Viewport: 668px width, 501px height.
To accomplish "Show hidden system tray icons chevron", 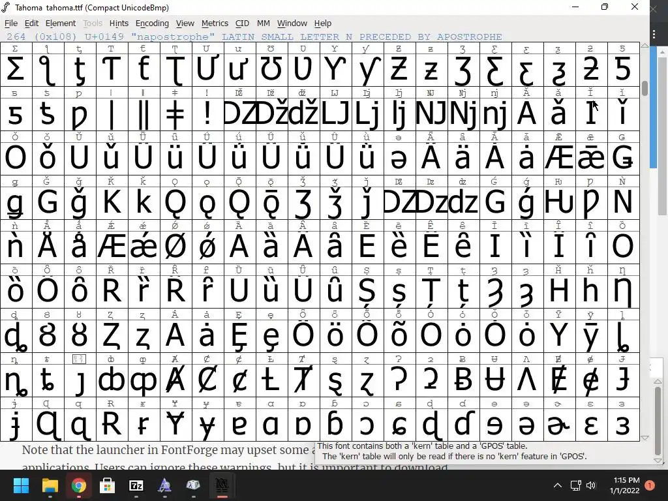I will coord(557,485).
